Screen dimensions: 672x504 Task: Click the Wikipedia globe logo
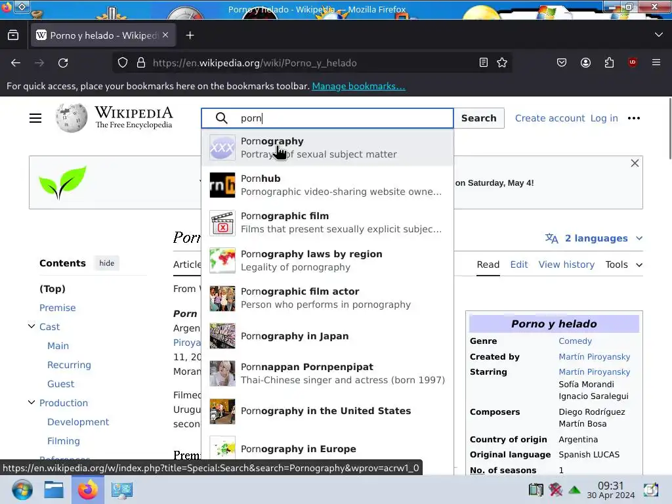[x=72, y=118]
